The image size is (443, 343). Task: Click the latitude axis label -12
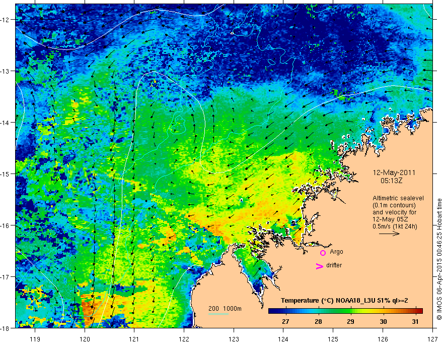click(x=6, y=20)
